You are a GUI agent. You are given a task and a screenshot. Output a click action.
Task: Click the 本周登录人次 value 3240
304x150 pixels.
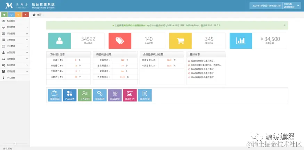[169, 60]
